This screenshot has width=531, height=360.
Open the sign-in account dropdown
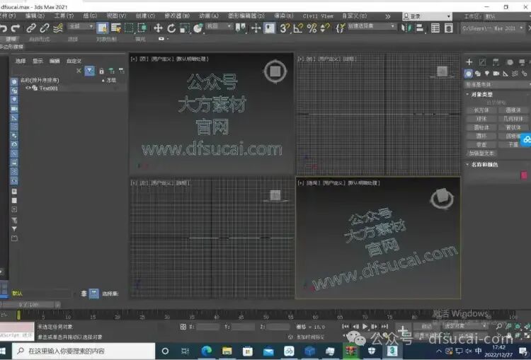tap(427, 16)
